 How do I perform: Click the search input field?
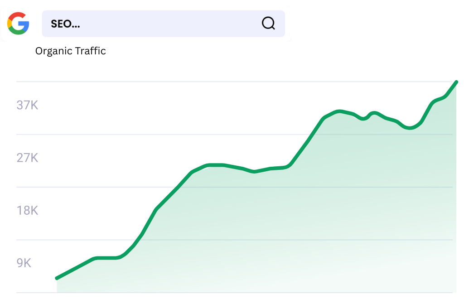pos(163,24)
